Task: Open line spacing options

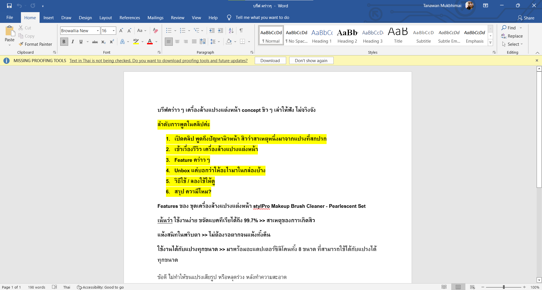Action: point(215,42)
